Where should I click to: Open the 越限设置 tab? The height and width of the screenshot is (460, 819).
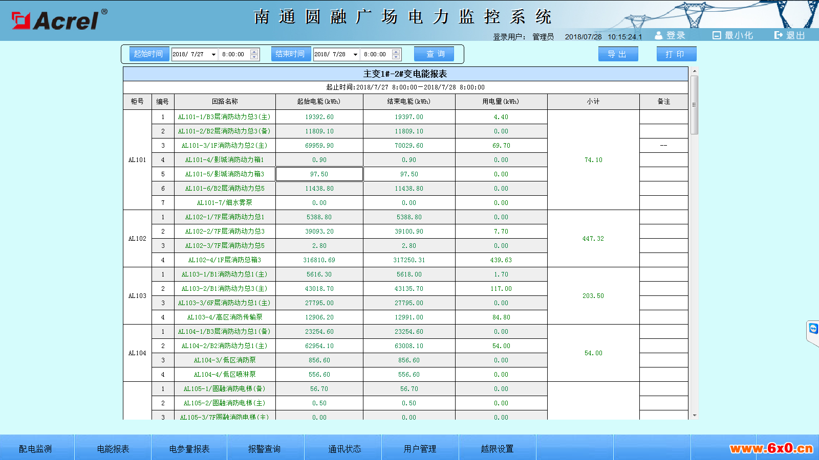point(497,448)
